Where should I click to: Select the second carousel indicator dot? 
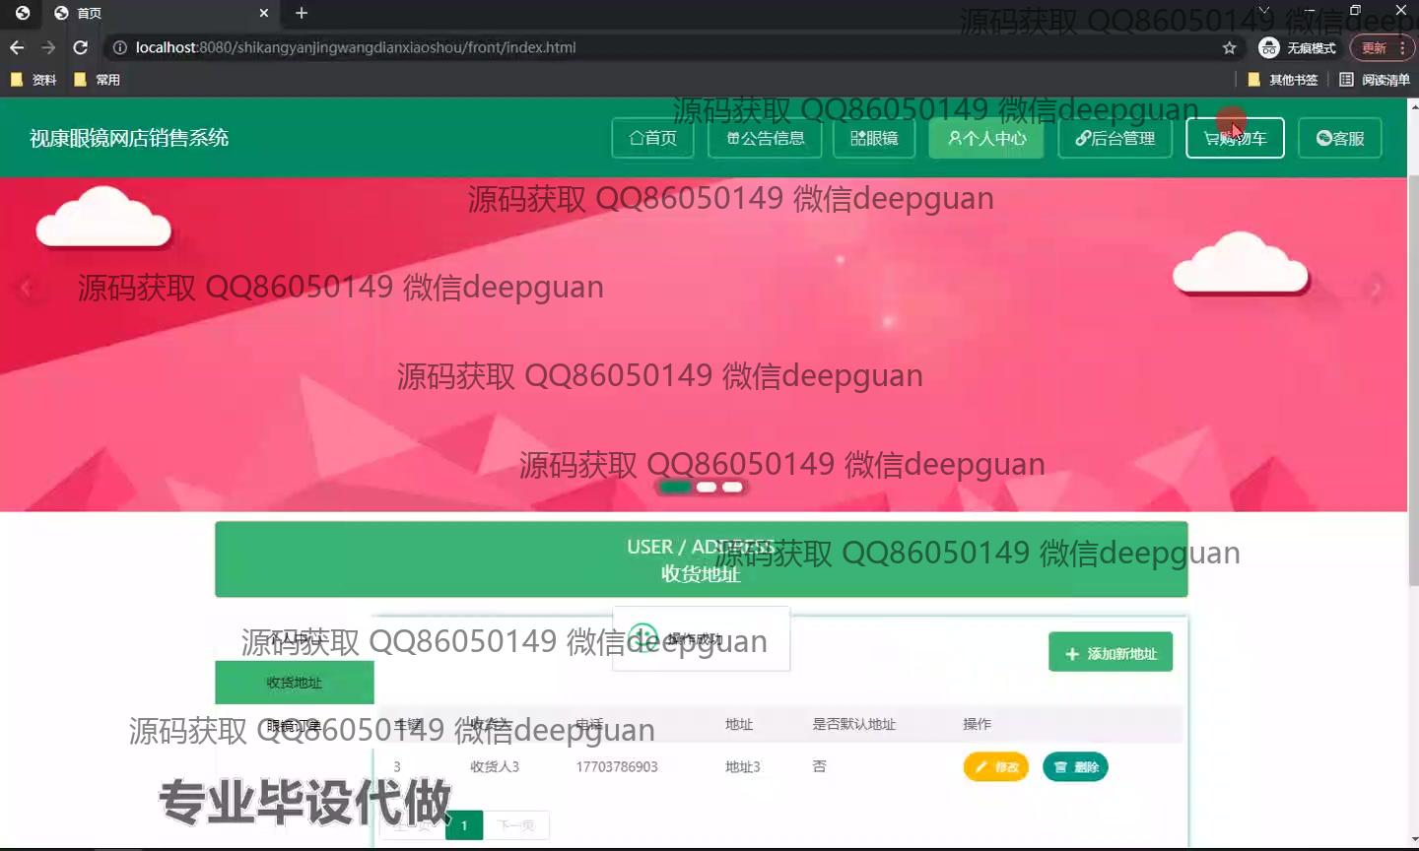(707, 487)
